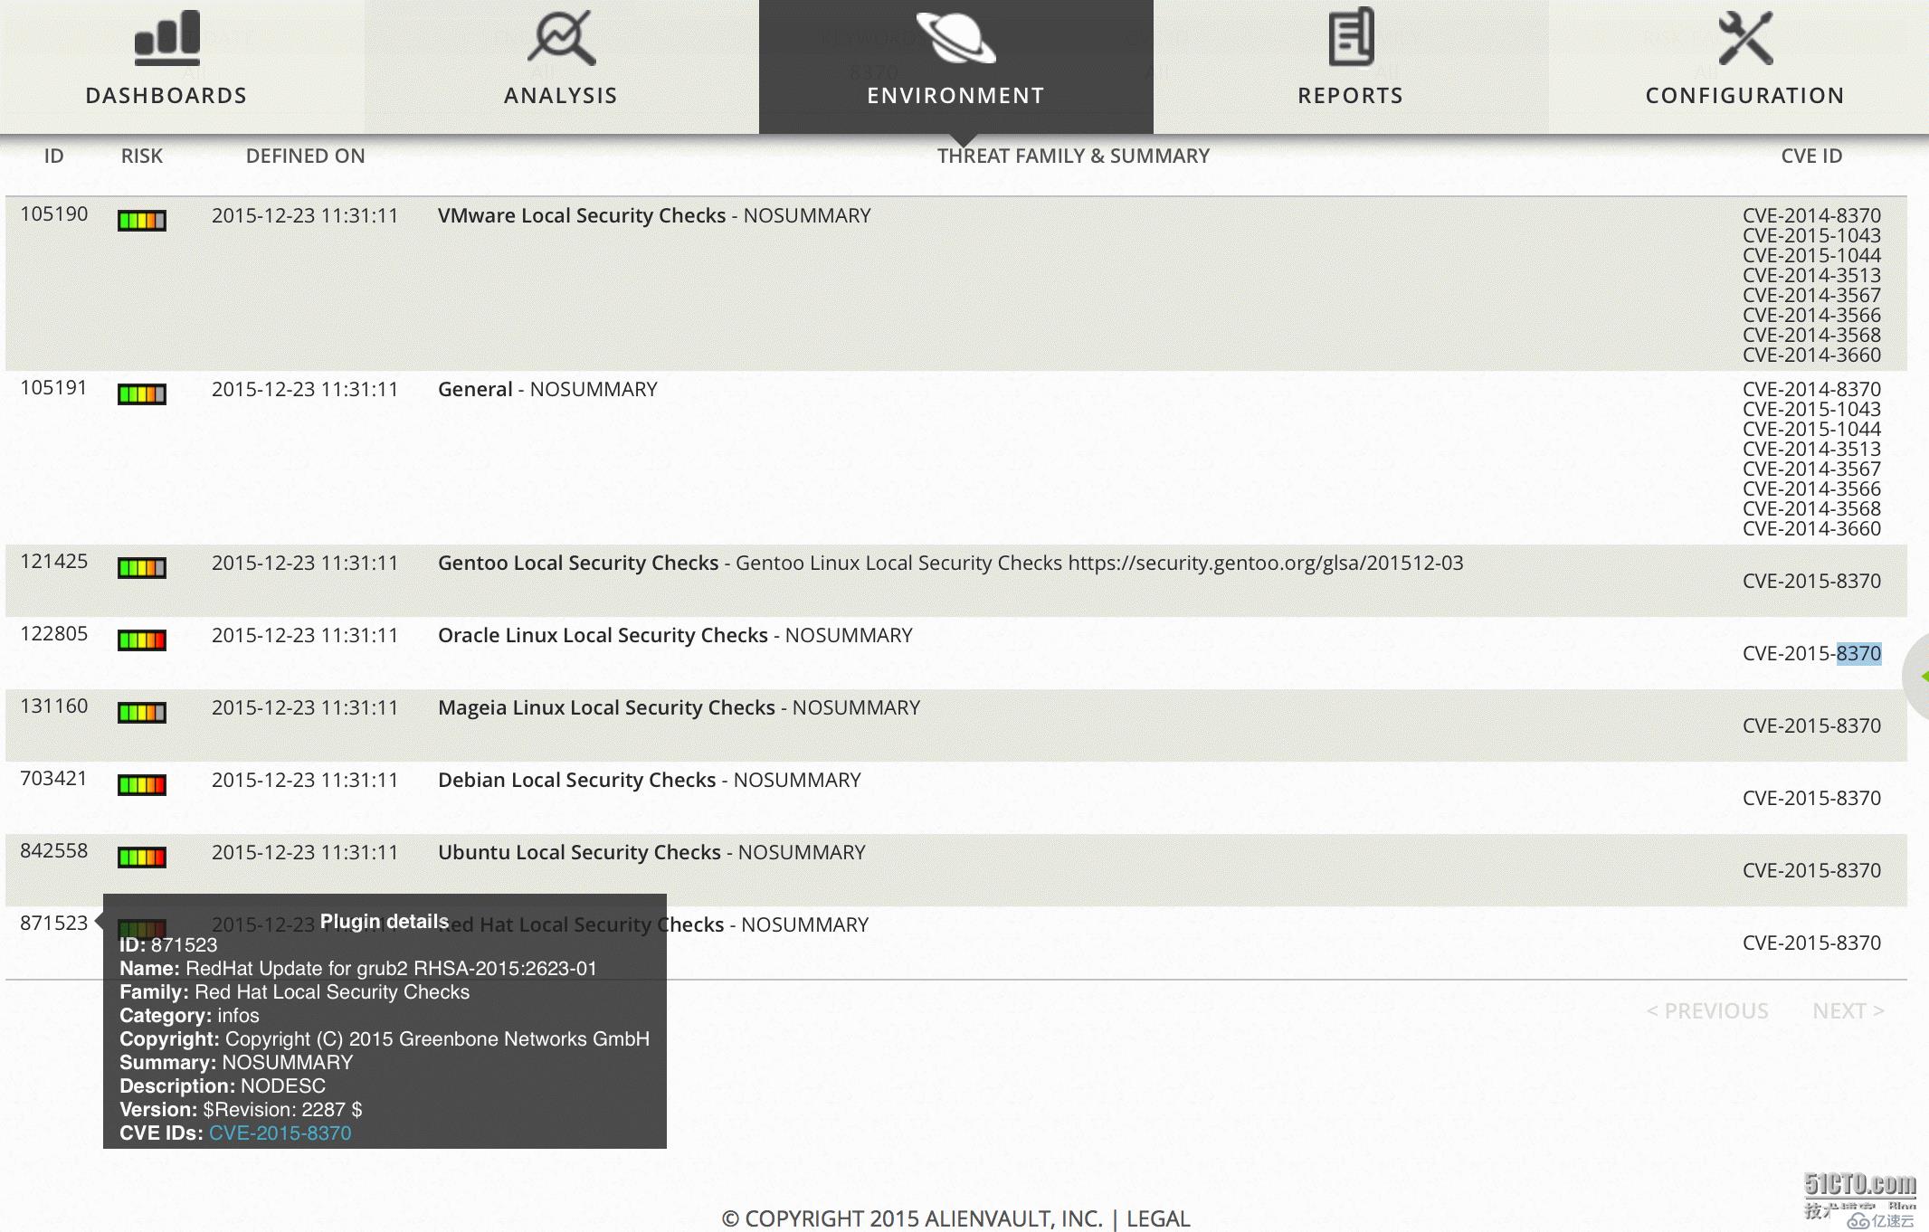The height and width of the screenshot is (1232, 1929).
Task: Click risk indicator for plugin 842558
Action: click(142, 858)
